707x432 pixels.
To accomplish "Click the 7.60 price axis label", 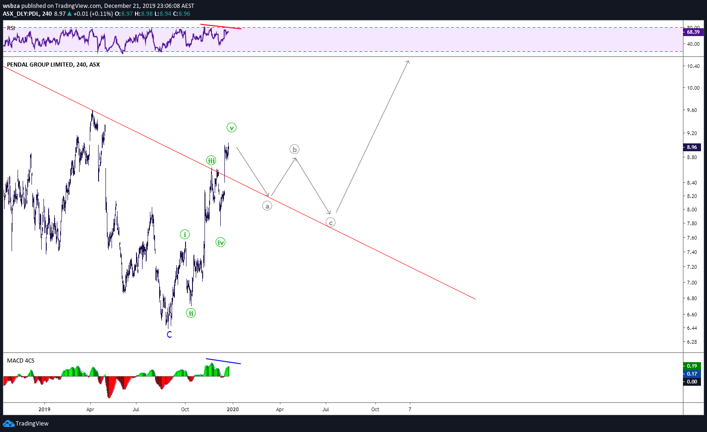I will coord(692,238).
